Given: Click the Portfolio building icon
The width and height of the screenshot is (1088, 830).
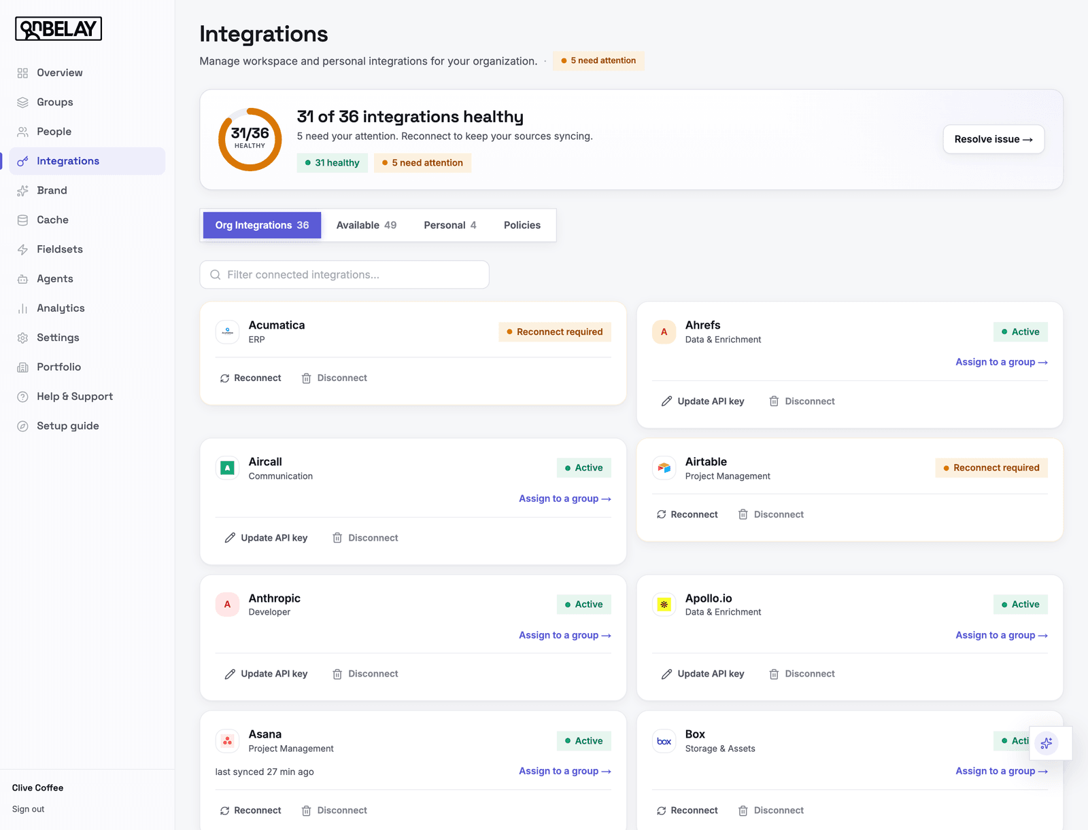Looking at the screenshot, I should tap(22, 367).
